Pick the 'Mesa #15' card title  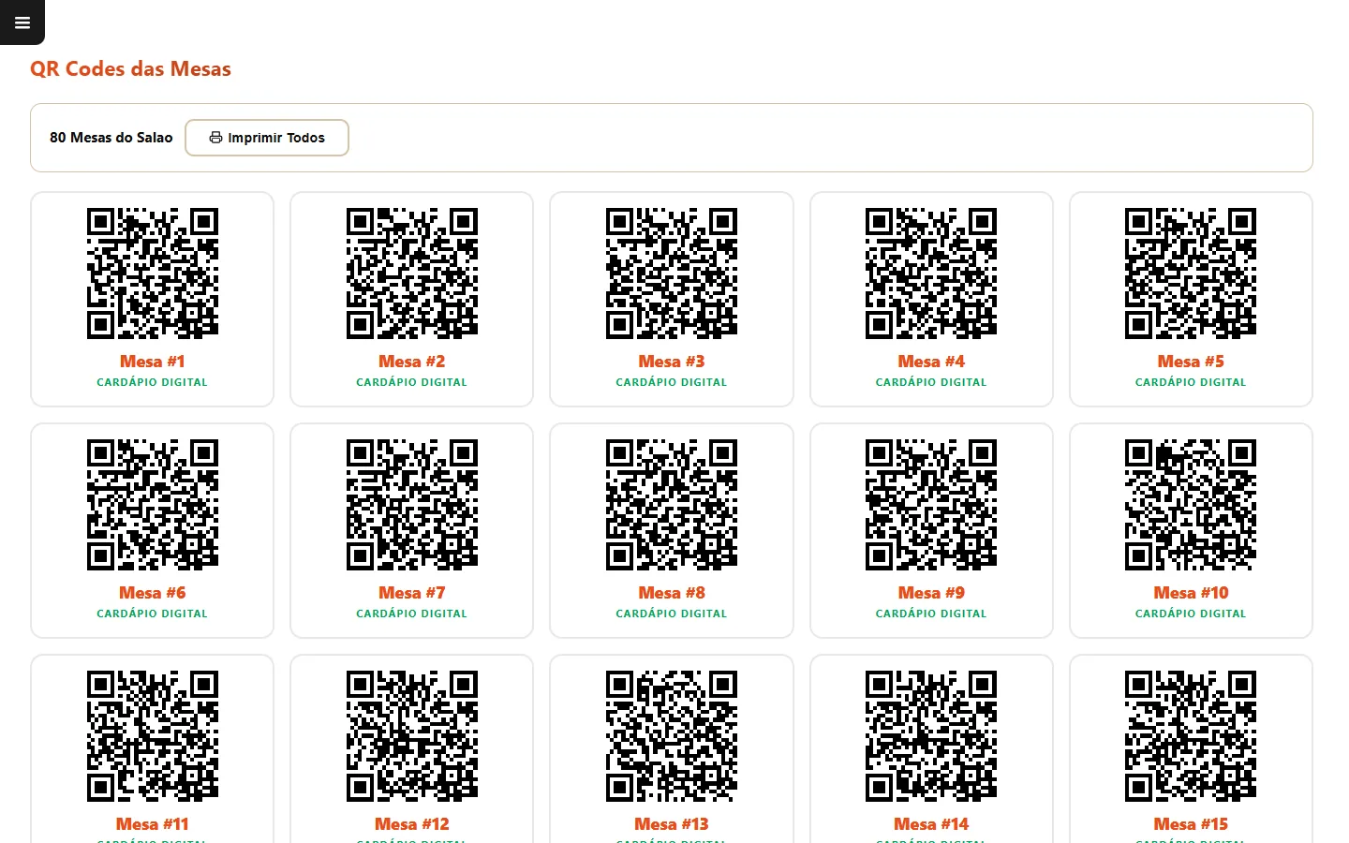(1191, 824)
